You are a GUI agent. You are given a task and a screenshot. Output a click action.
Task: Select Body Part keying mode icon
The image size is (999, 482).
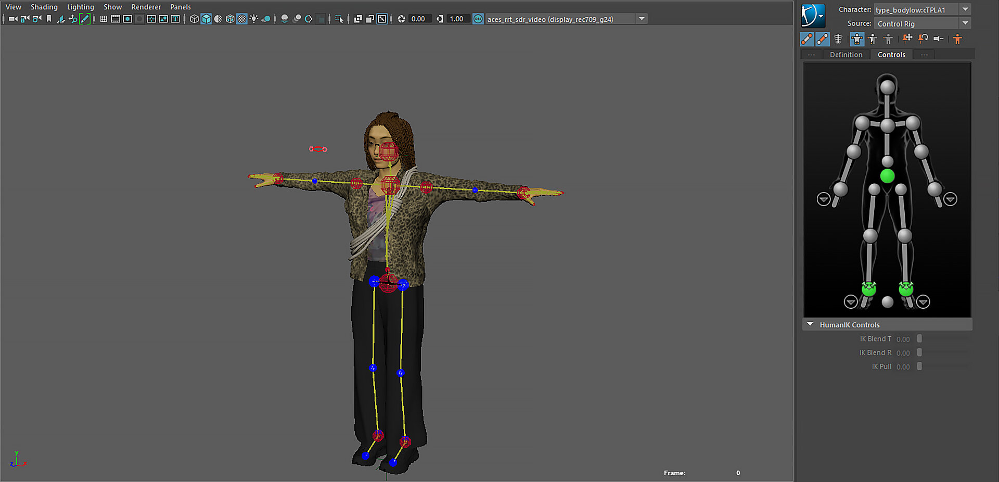tap(873, 39)
